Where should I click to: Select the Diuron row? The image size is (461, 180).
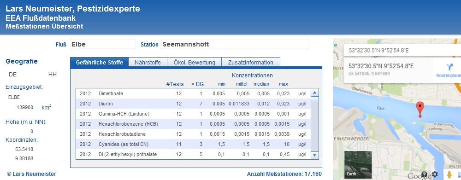click(193, 104)
